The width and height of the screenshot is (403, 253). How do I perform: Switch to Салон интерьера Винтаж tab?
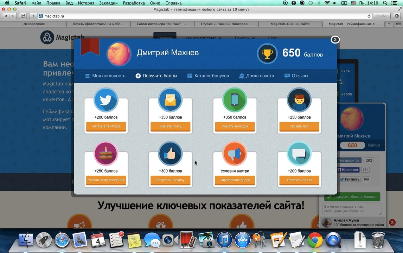click(162, 24)
